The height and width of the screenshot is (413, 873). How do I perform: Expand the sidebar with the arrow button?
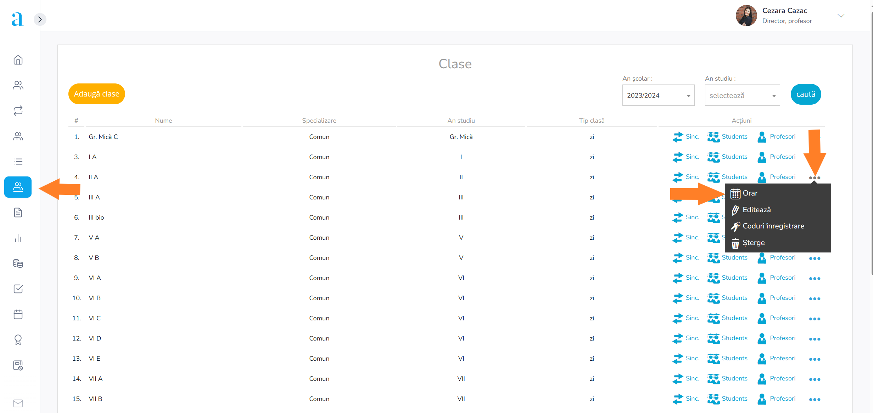(40, 19)
